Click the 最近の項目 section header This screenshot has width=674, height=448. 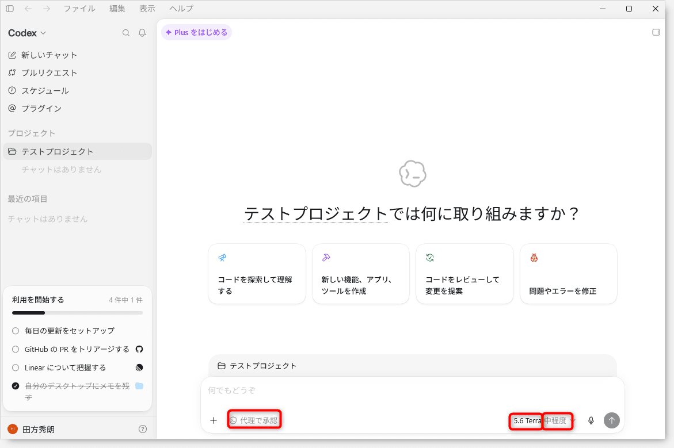28,199
